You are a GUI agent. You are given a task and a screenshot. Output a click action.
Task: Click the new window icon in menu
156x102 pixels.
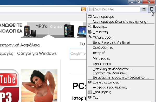tap(90, 16)
